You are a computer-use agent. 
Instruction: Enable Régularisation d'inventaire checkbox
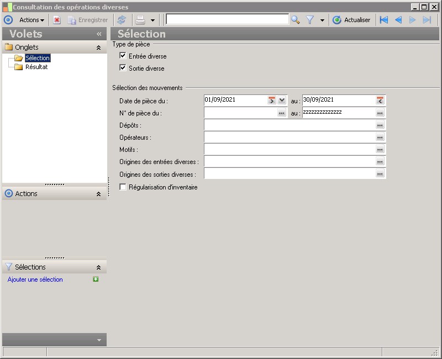(x=123, y=187)
